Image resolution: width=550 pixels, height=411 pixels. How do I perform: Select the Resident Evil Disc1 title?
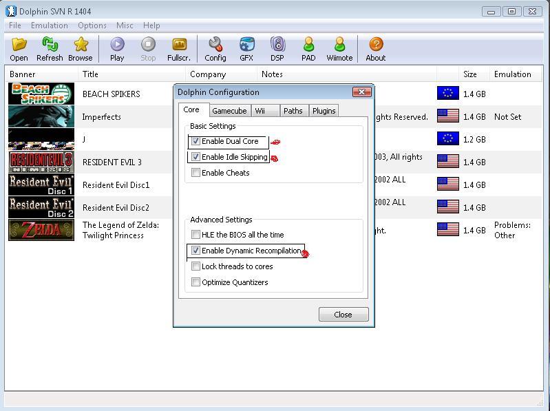click(116, 185)
